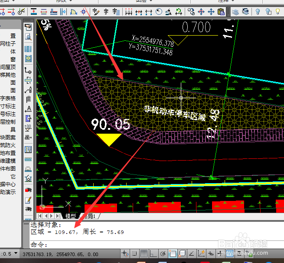Click the blue four-arrow move icon
The width and height of the screenshot is (284, 263).
coord(211,12)
